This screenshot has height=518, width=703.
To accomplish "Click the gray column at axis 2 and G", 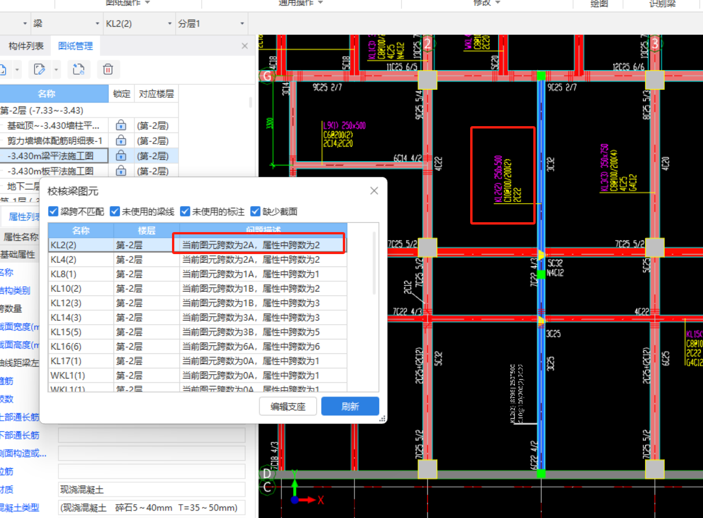I will click(427, 80).
